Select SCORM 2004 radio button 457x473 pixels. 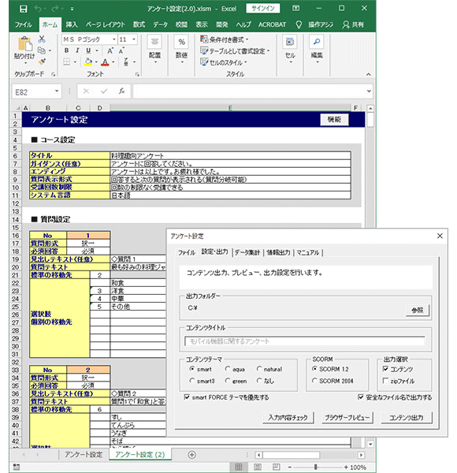coord(314,381)
